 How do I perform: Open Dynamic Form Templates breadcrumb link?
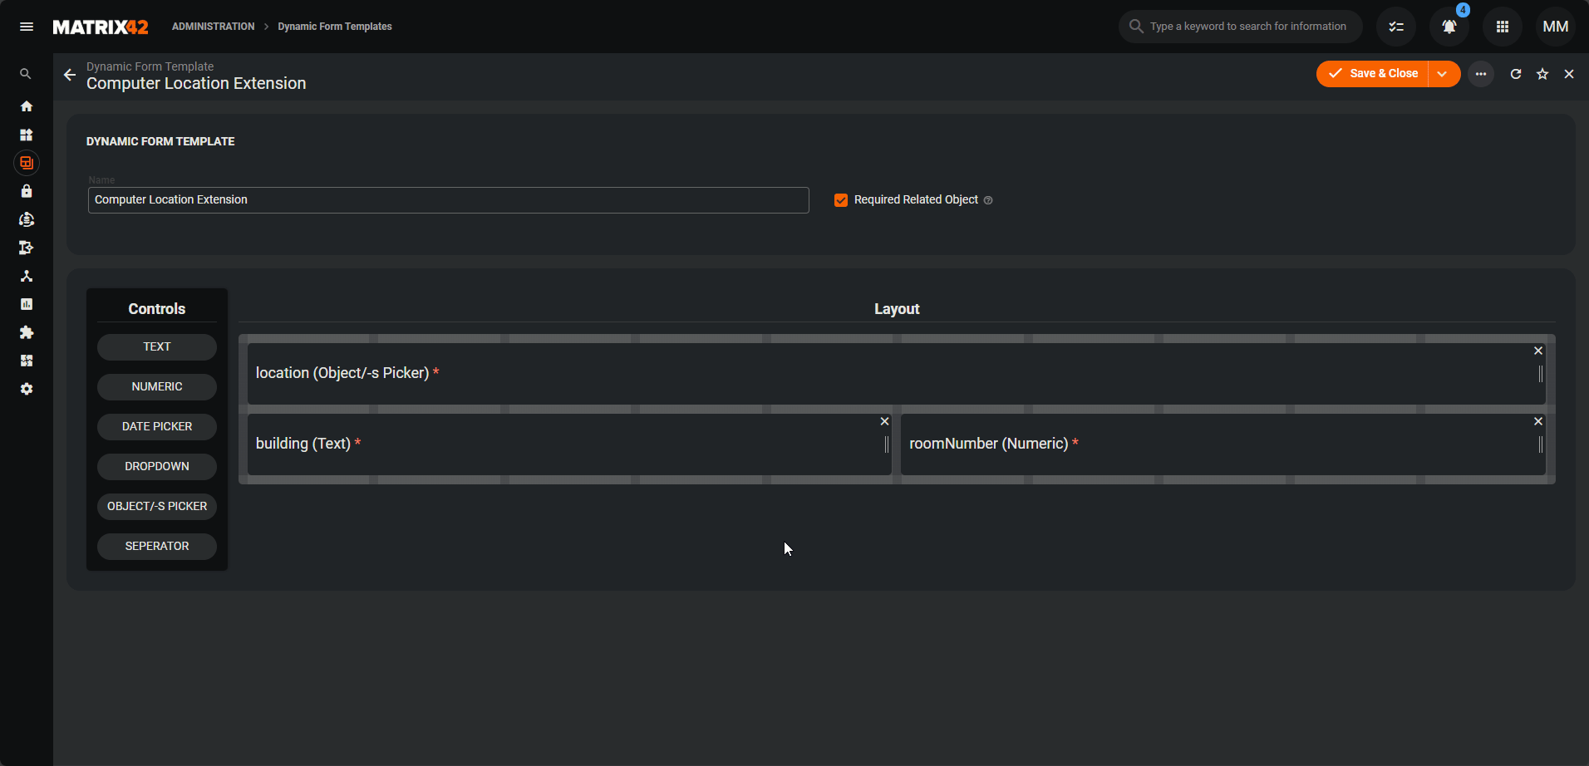pos(335,26)
